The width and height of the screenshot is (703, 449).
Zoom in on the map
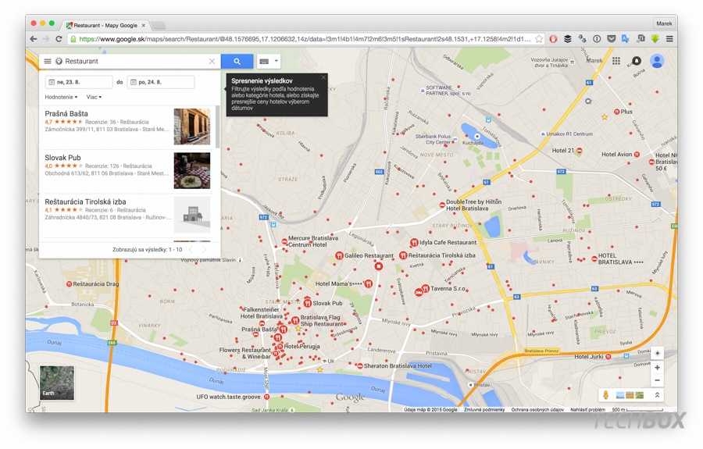pyautogui.click(x=657, y=368)
